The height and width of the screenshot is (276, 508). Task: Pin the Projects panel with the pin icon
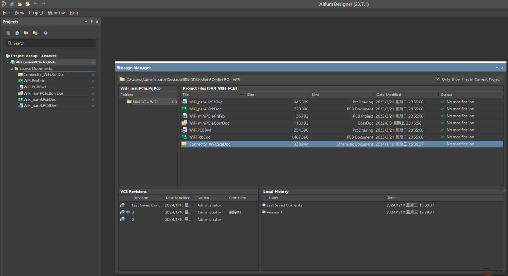click(92, 22)
